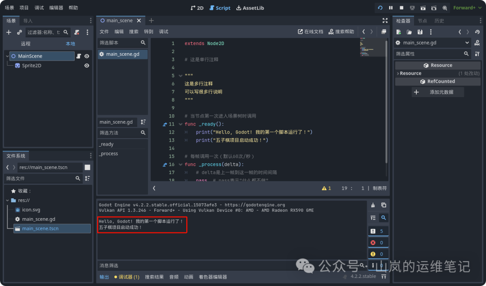Save the current resource with the floppy icon
The width and height of the screenshot is (486, 286).
420,31
